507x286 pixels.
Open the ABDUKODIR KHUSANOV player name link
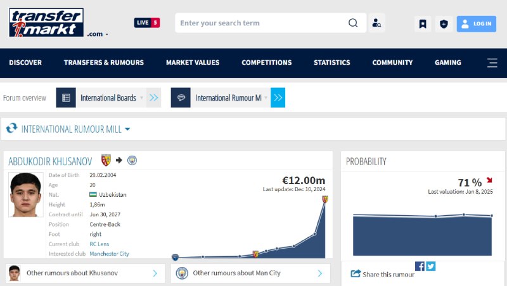click(50, 161)
